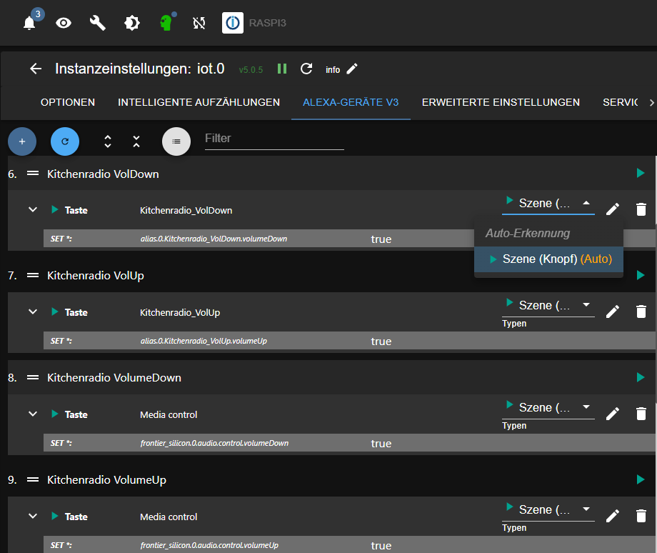Restart the iot.0 instance with reload icon
Screen dimensions: 657x553
[306, 69]
